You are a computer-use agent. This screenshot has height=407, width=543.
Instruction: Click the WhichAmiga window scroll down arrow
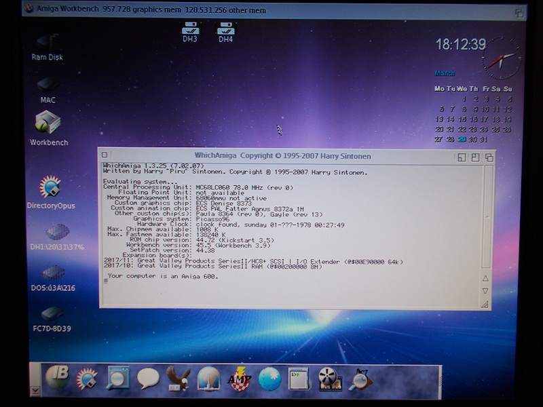tap(485, 291)
